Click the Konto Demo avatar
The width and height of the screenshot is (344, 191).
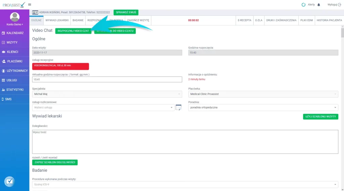pyautogui.click(x=15, y=17)
